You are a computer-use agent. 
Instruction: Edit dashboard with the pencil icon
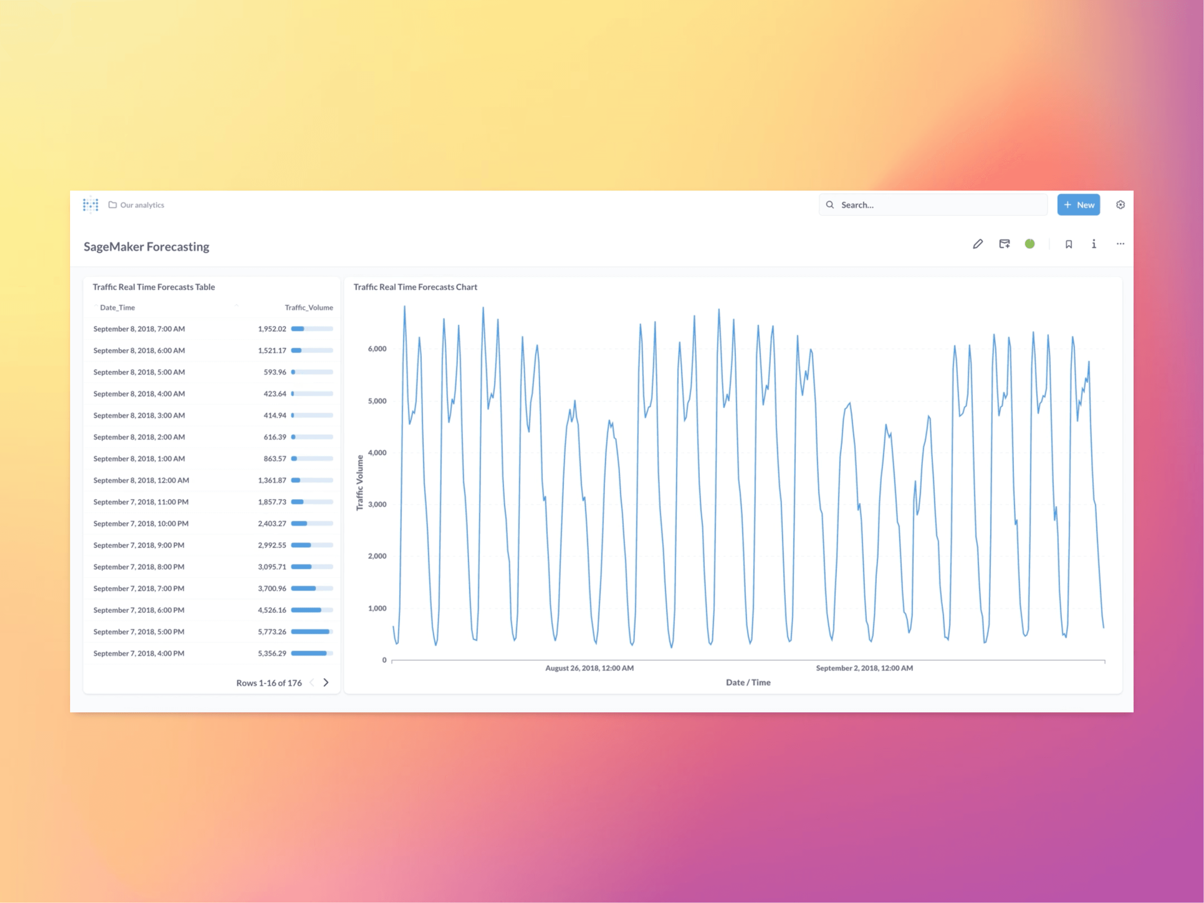(x=977, y=244)
